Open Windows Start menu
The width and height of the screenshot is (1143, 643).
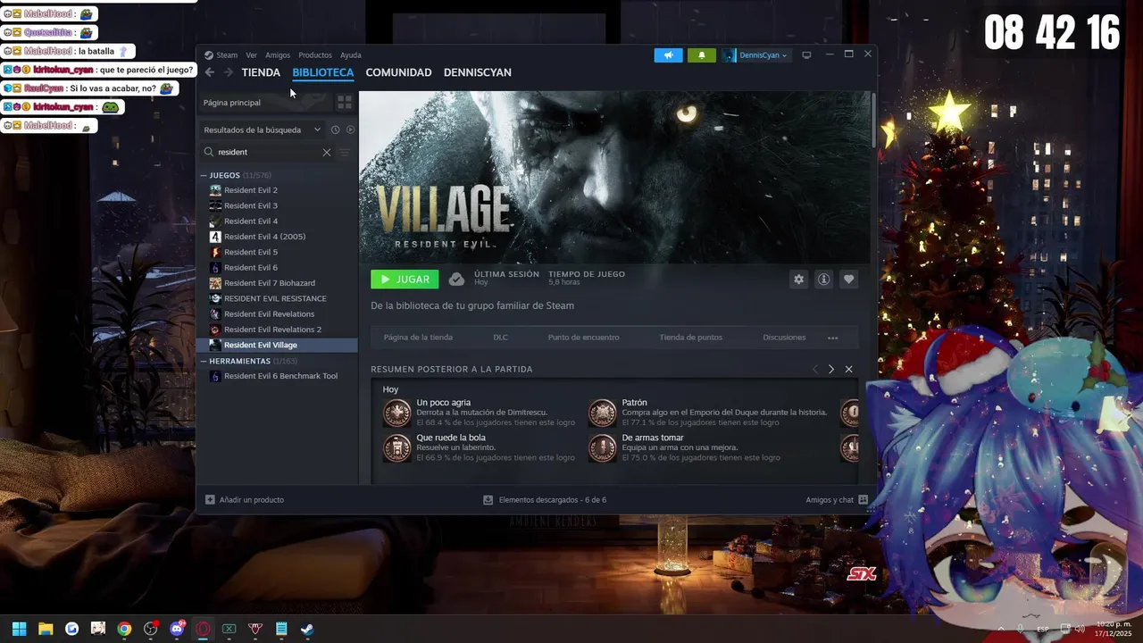pos(20,629)
